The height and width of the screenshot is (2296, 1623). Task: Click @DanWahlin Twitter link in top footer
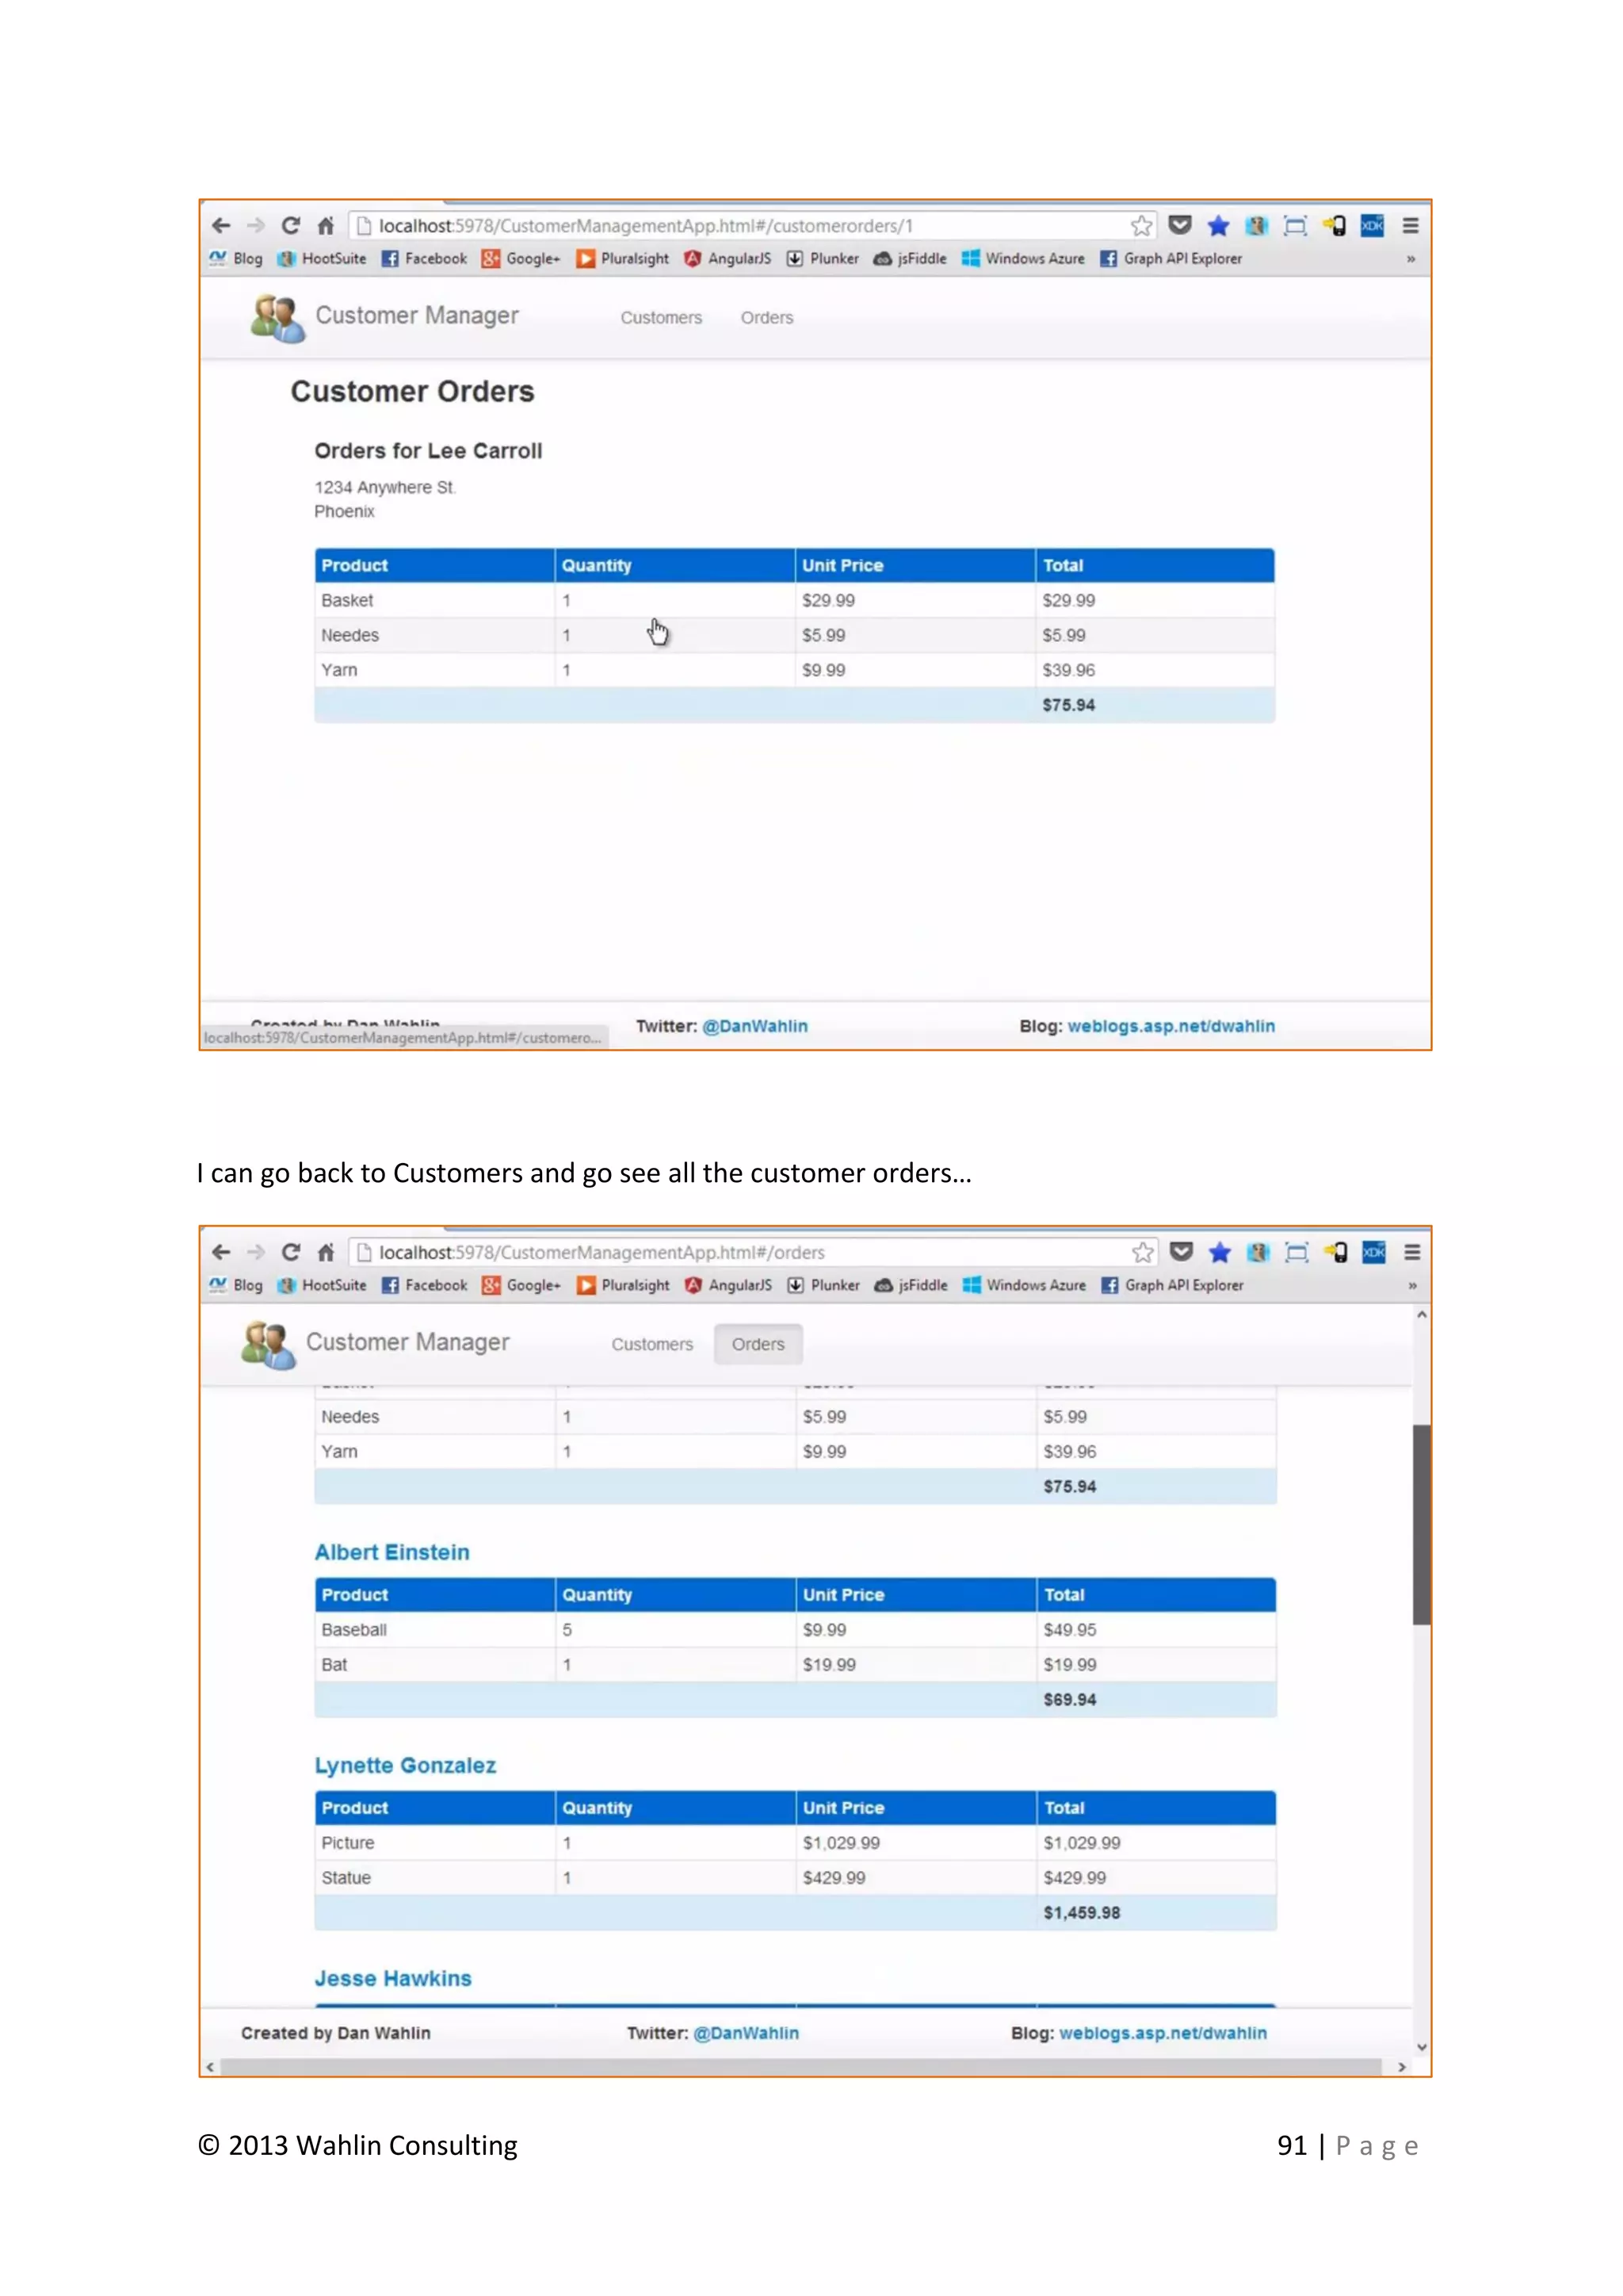pyautogui.click(x=754, y=1026)
